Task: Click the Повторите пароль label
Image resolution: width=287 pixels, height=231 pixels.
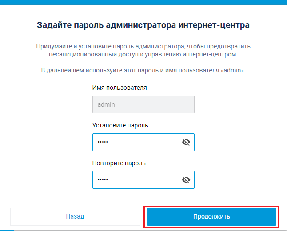Action: (119, 163)
